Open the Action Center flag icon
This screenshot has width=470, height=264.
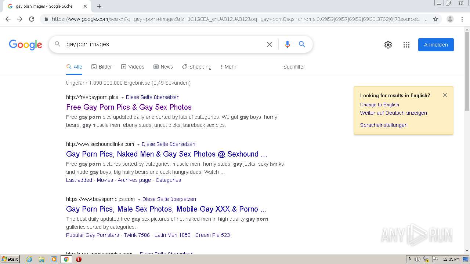tap(435, 259)
